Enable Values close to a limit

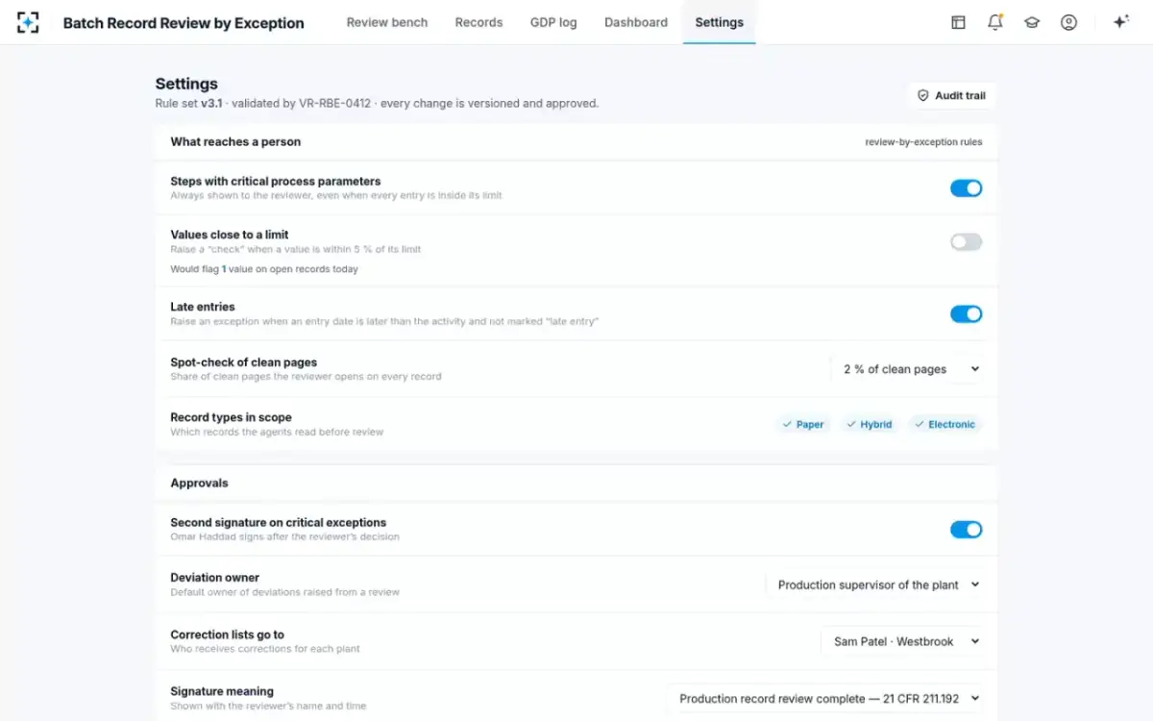(967, 242)
